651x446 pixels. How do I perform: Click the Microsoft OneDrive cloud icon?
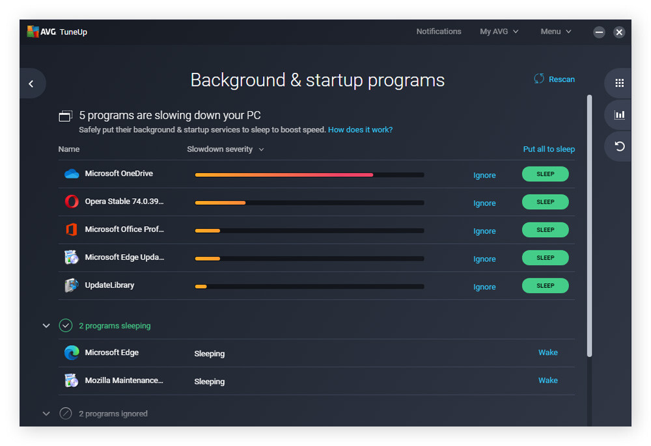pos(72,174)
